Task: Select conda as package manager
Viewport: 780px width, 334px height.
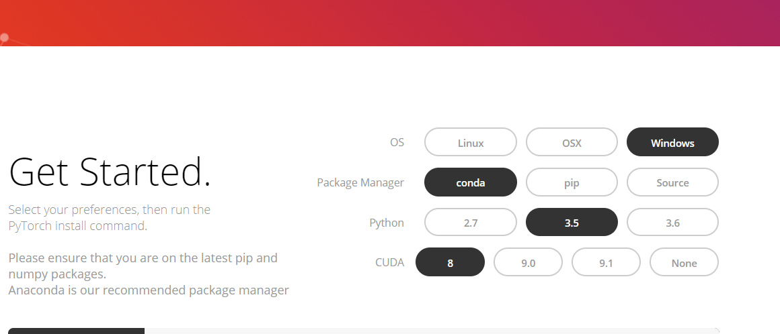Action: click(x=470, y=182)
